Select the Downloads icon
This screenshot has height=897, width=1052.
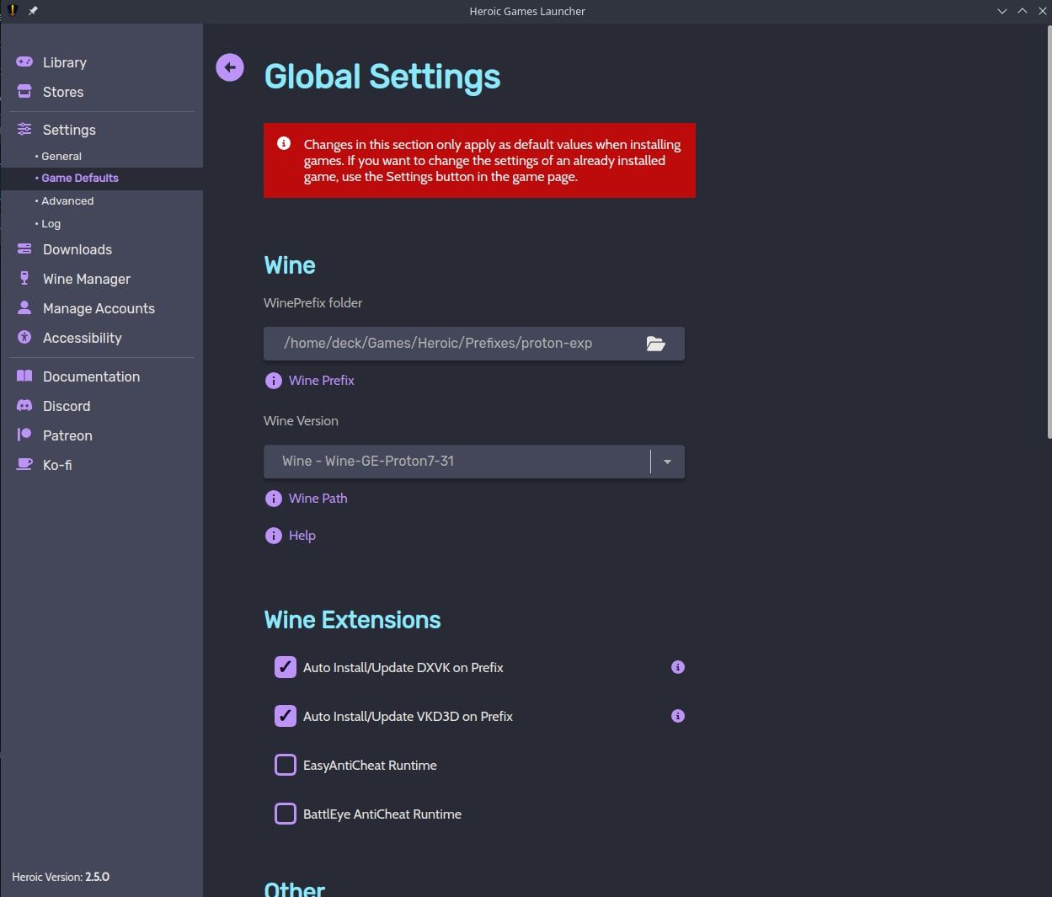click(x=23, y=248)
